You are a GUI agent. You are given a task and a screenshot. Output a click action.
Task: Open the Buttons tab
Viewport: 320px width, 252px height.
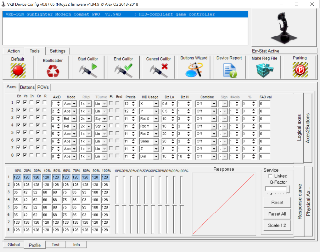coord(27,87)
